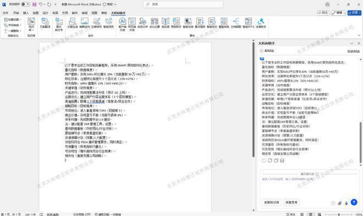Open 历史对话 in AI pane
The height and width of the screenshot is (216, 363).
pyautogui.click(x=354, y=51)
